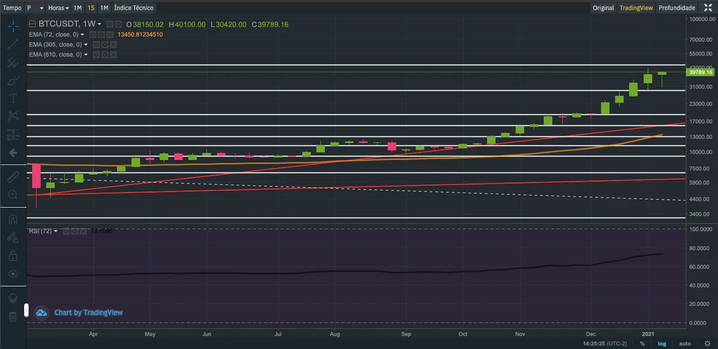The image size is (718, 349).
Task: Remove the EMA 610 indicator
Action: pos(113,55)
